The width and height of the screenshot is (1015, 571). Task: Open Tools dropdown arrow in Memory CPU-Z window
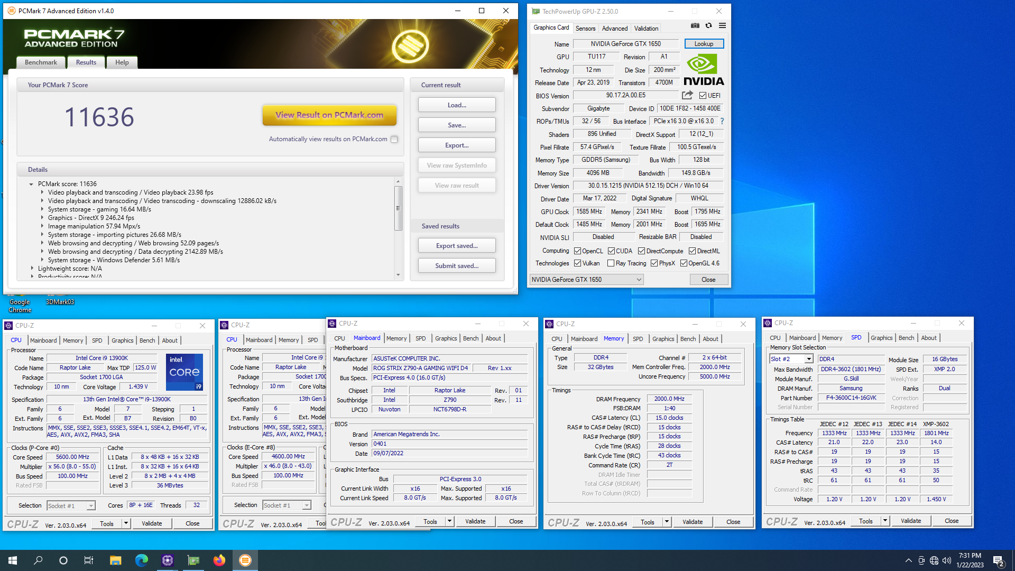click(x=667, y=522)
